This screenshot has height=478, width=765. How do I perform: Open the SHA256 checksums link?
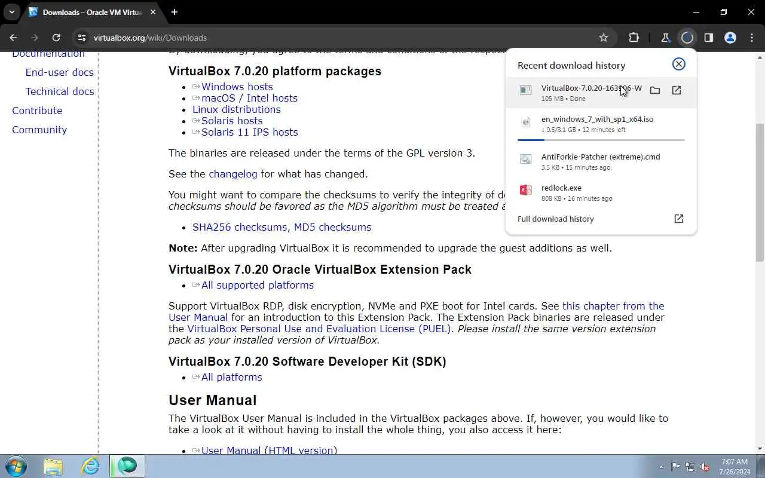[x=240, y=227]
